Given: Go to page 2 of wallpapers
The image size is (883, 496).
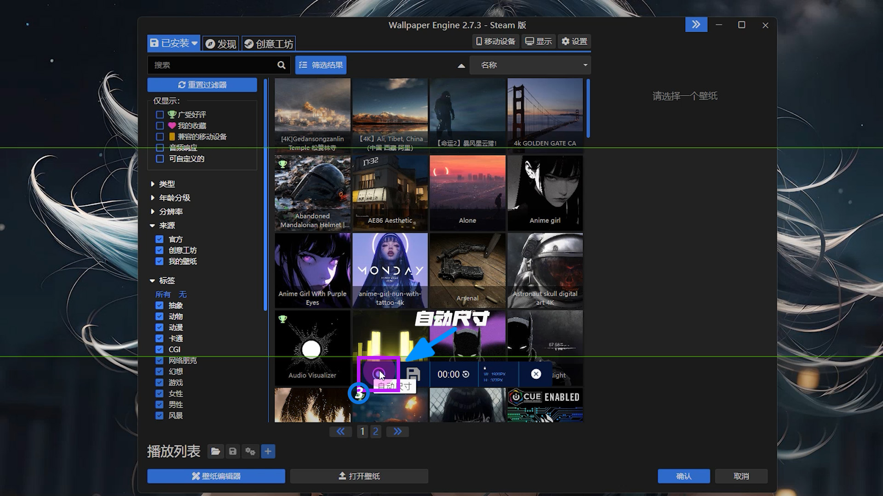Looking at the screenshot, I should coord(376,431).
